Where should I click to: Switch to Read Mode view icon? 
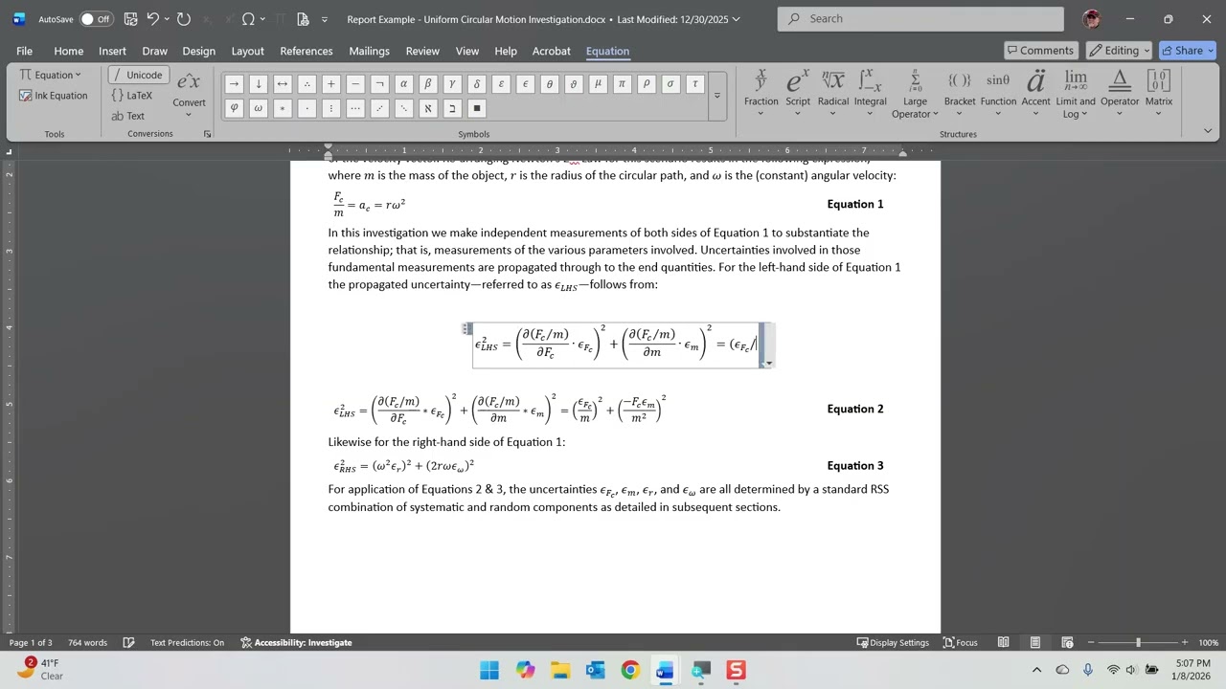tap(1003, 643)
